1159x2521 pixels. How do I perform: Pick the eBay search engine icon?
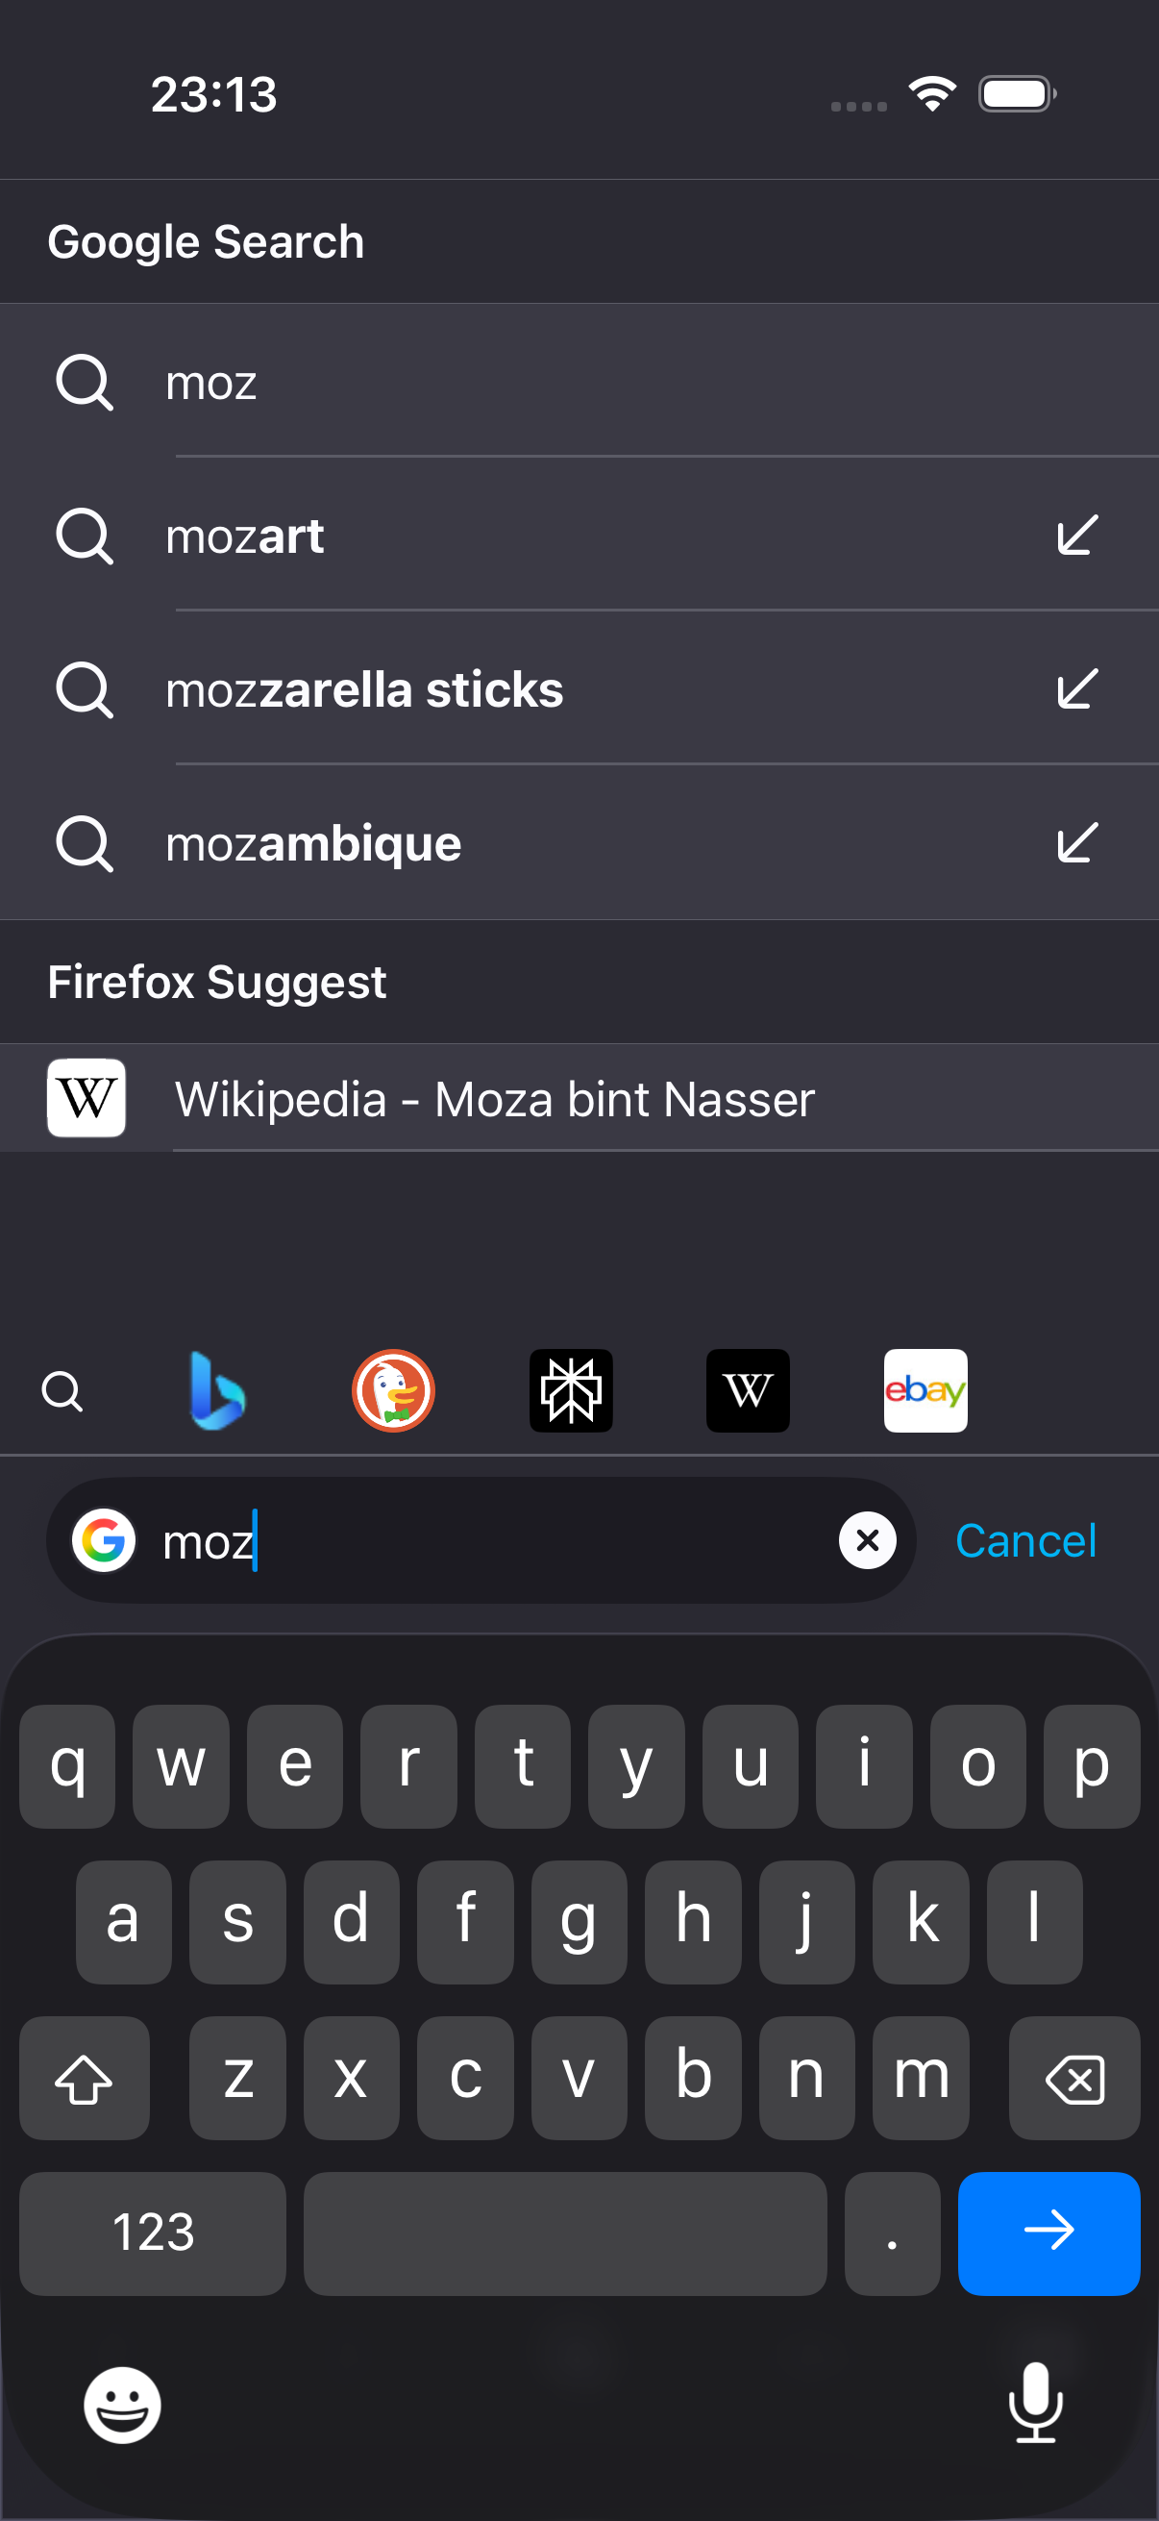[925, 1390]
